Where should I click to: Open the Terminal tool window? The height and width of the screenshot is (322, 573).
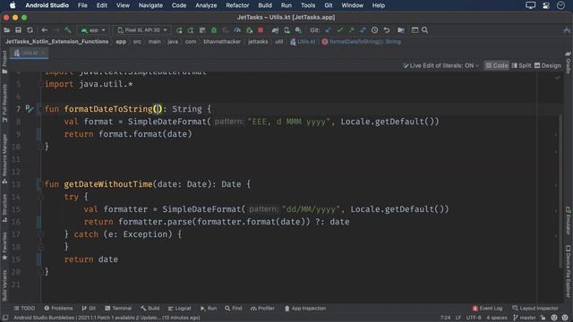click(x=118, y=309)
